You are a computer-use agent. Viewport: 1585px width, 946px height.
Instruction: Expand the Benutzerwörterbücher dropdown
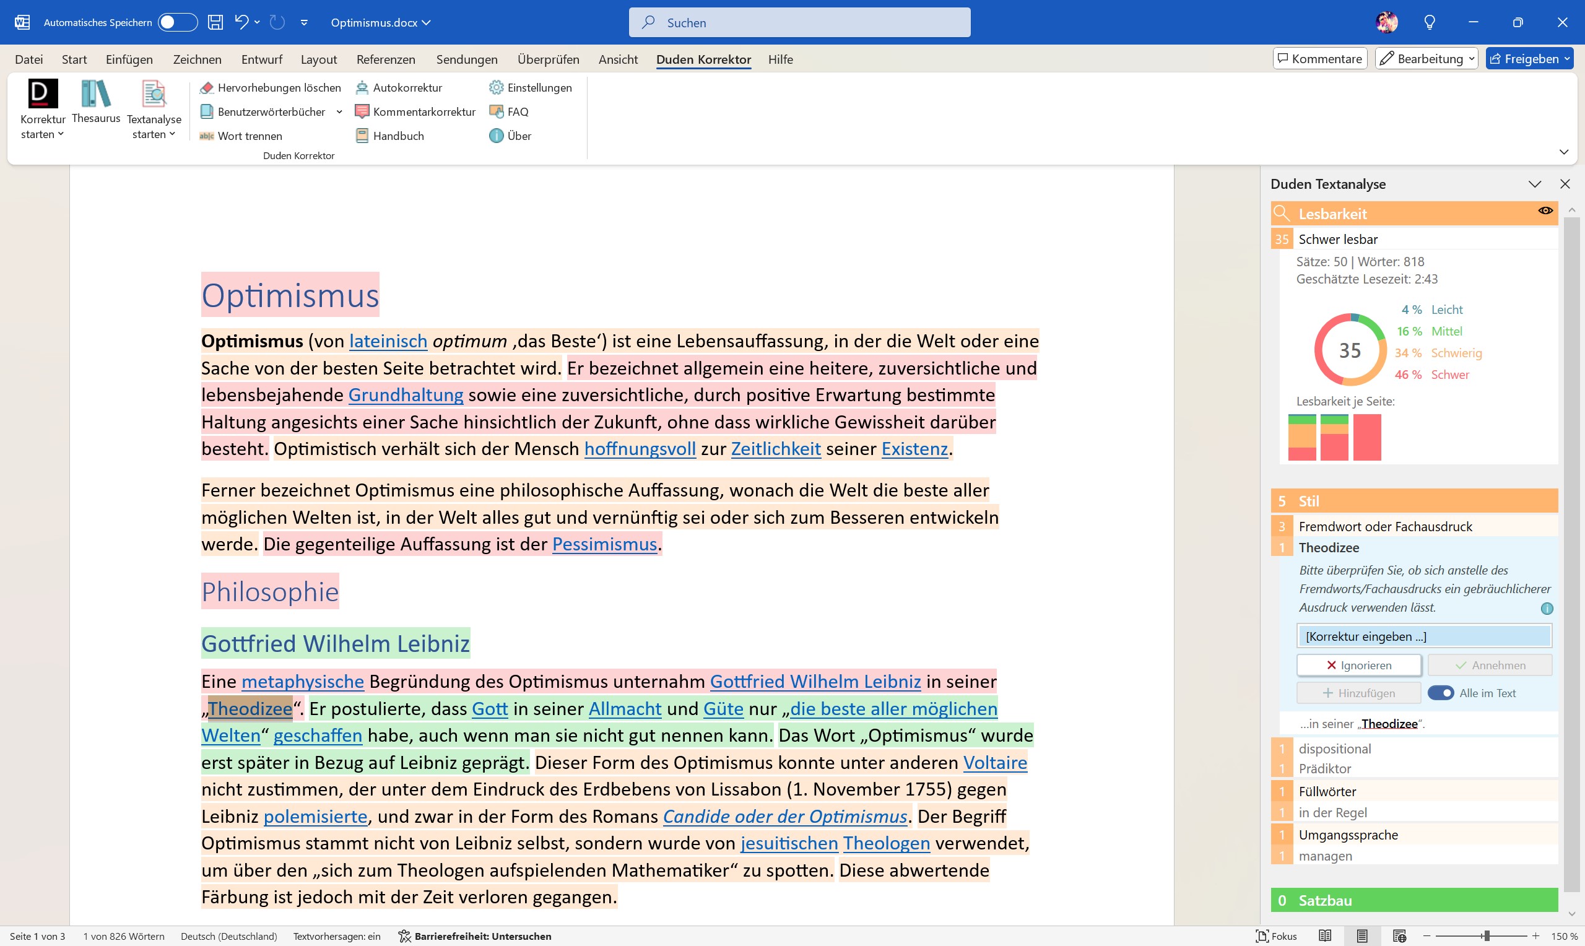(340, 111)
